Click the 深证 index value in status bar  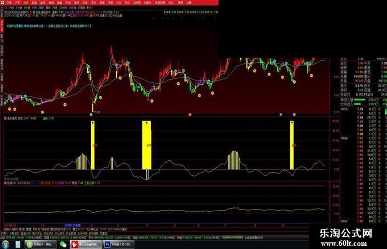54,238
